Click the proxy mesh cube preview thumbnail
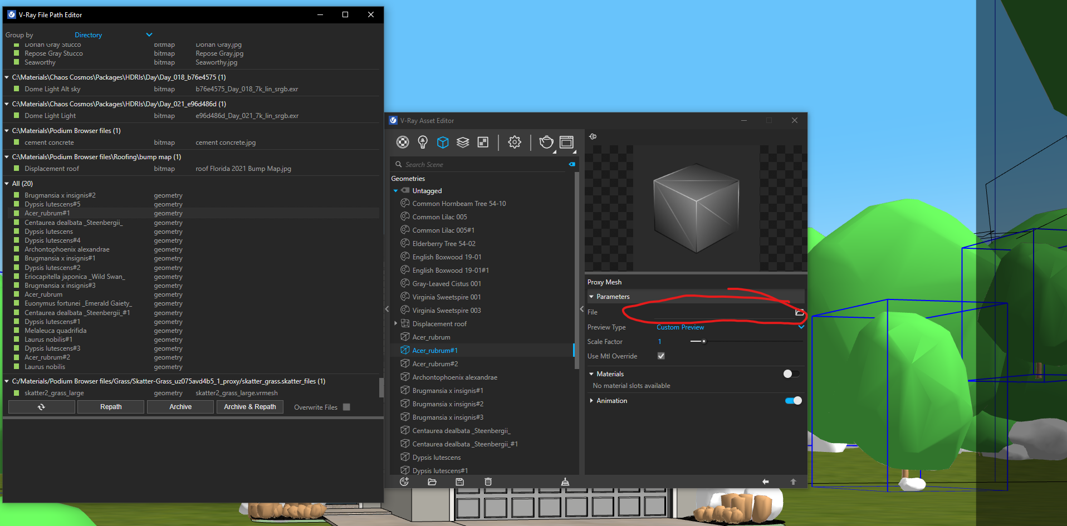1067x526 pixels. tap(696, 208)
